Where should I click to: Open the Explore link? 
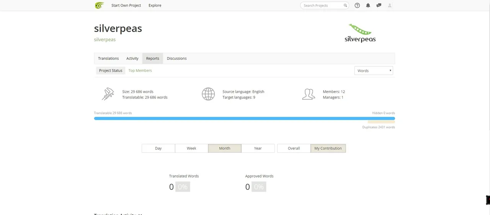point(155,5)
